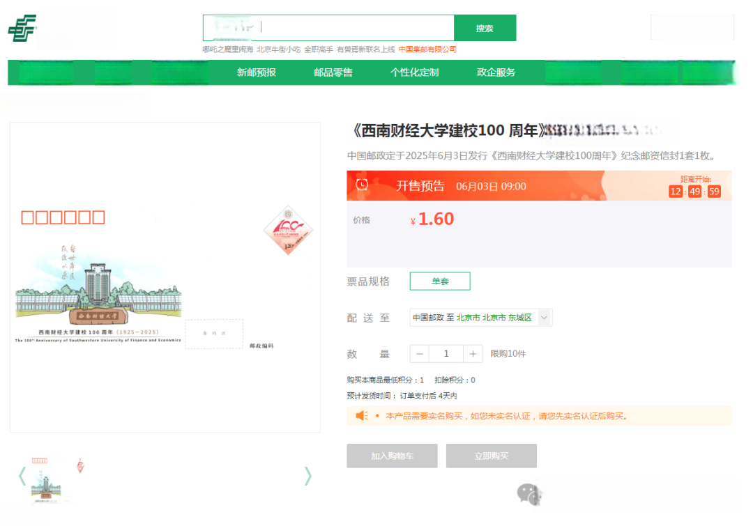
Task: Click the orange speaker announcement icon
Action: 362,416
